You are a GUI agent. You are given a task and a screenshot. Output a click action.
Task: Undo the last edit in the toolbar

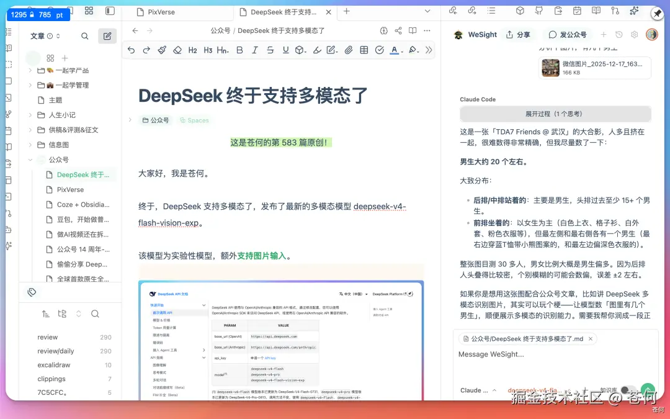[131, 50]
